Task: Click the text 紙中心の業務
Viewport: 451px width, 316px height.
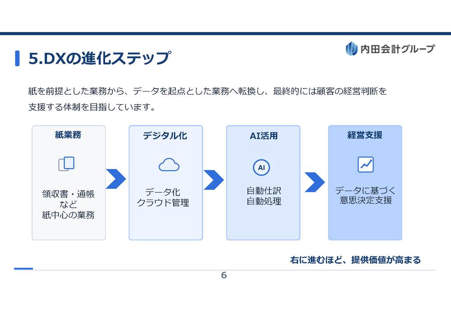Action: [x=68, y=215]
